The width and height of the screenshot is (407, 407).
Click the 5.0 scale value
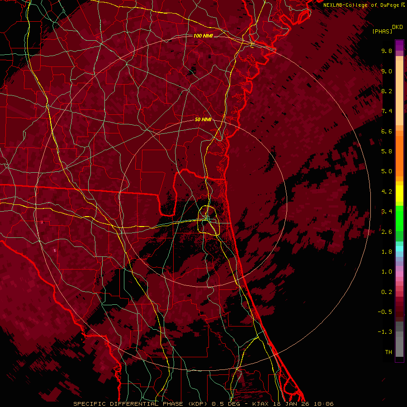pos(387,171)
